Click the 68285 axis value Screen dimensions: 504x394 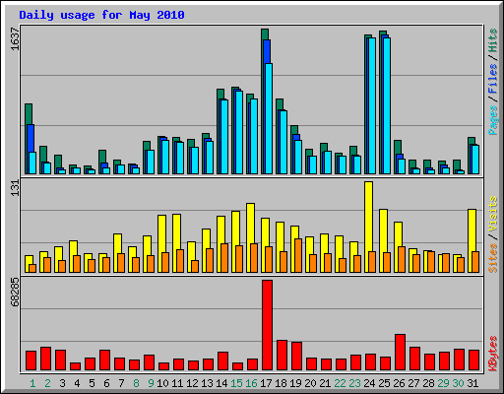coord(15,293)
